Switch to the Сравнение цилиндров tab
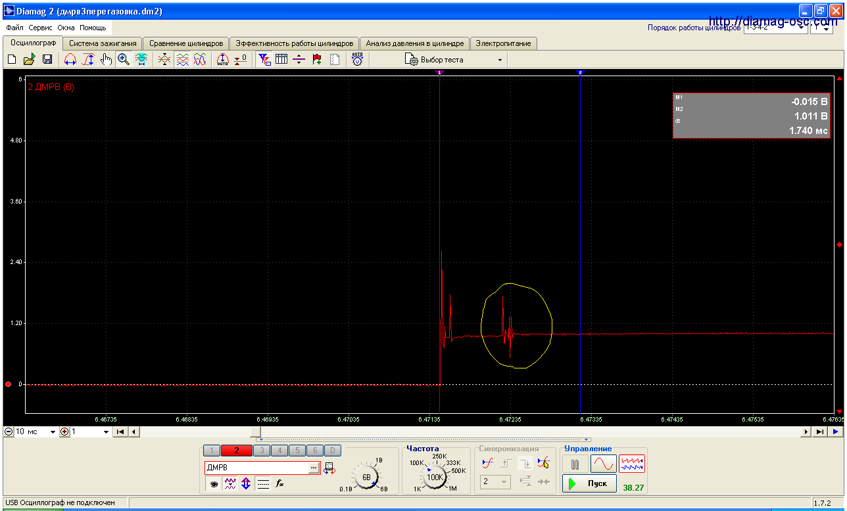847x511 pixels. pos(186,43)
